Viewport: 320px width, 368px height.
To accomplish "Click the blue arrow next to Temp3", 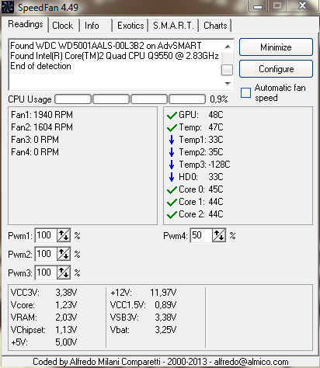I will pyautogui.click(x=172, y=165).
